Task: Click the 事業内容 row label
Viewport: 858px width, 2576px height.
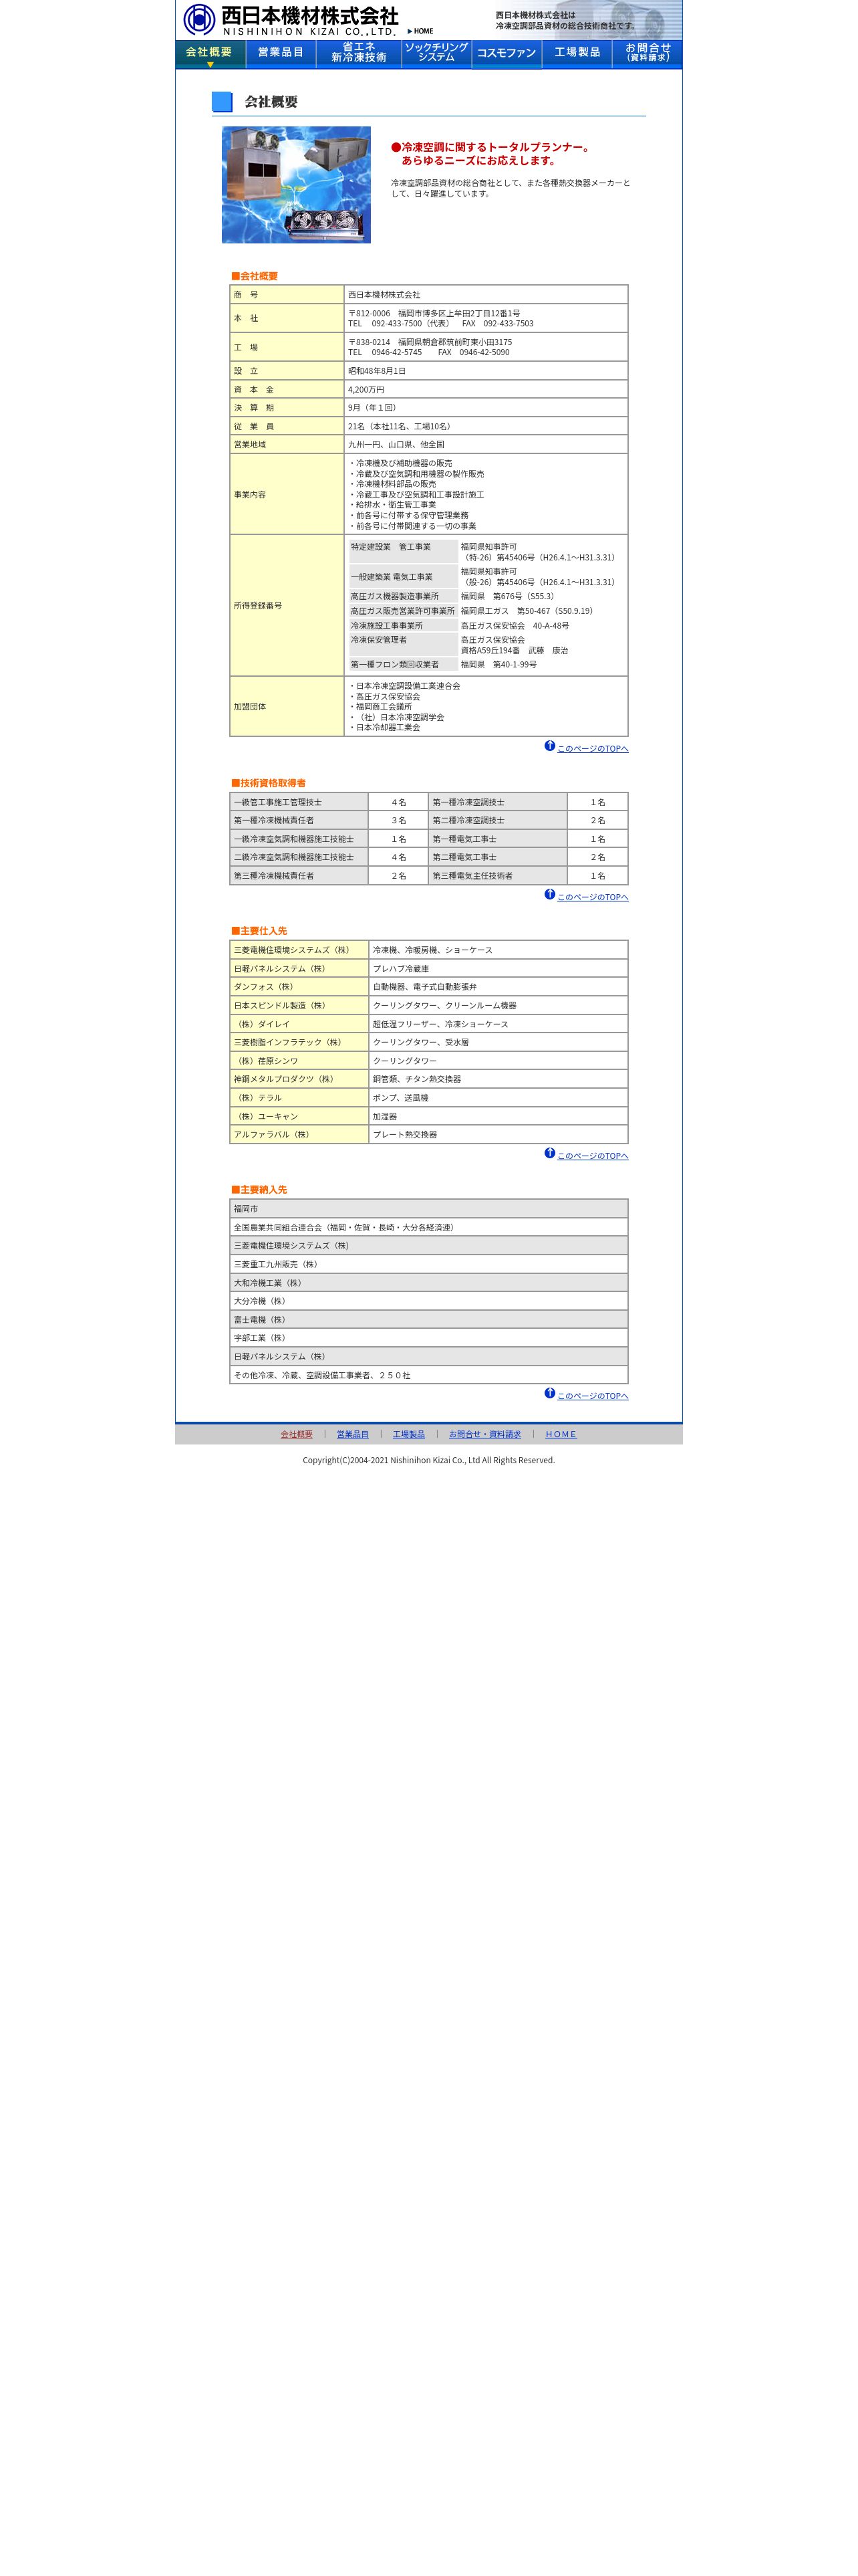Action: pos(287,495)
